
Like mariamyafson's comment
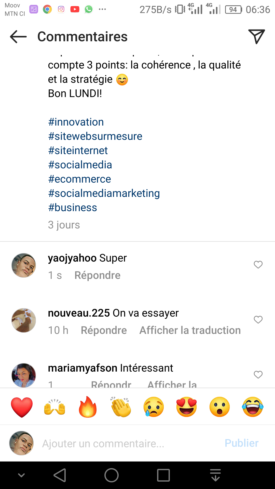coord(258,375)
